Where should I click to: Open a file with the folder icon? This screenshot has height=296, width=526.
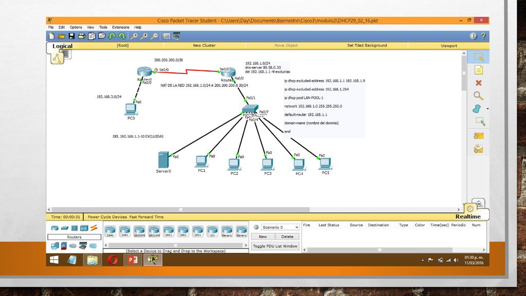[62, 36]
